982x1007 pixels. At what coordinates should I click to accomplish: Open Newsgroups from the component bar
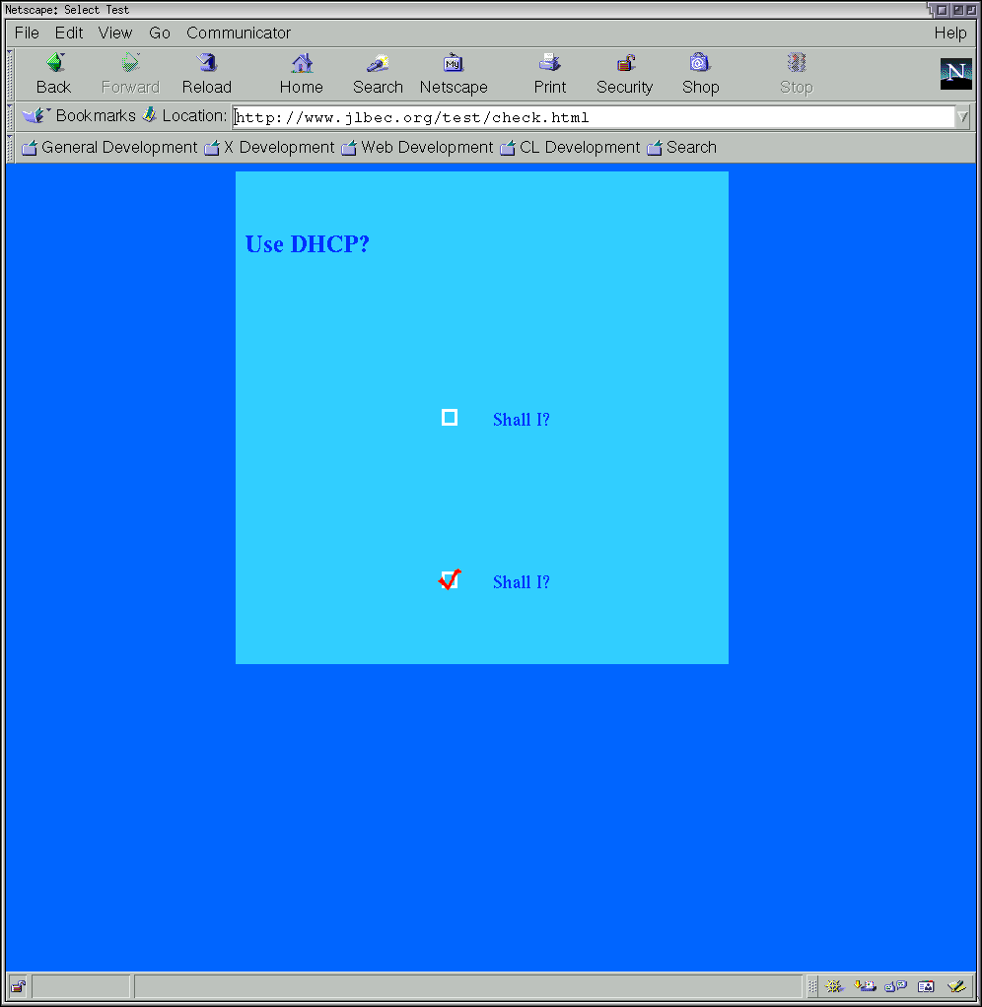pyautogui.click(x=895, y=986)
